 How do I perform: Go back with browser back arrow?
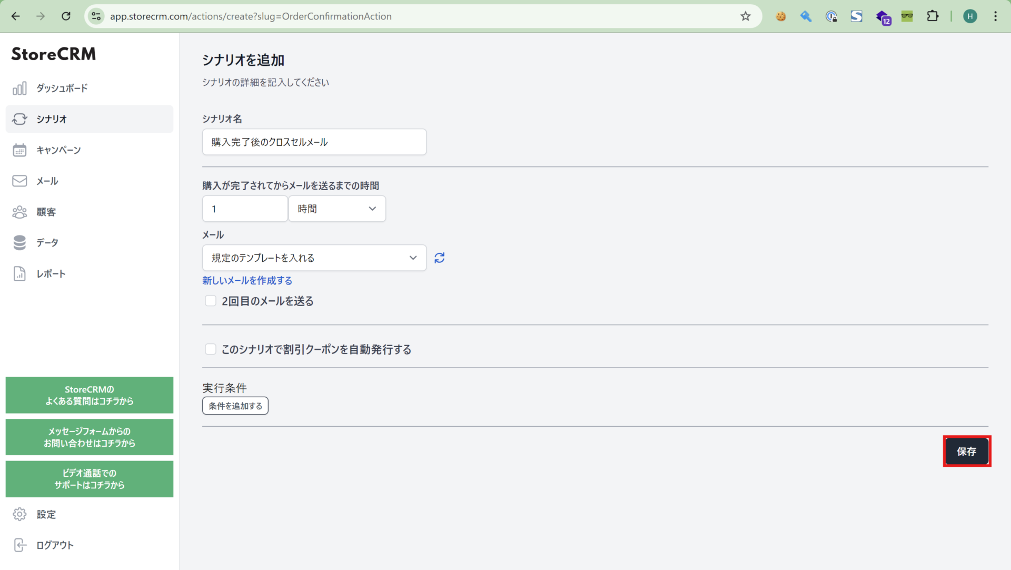point(15,16)
